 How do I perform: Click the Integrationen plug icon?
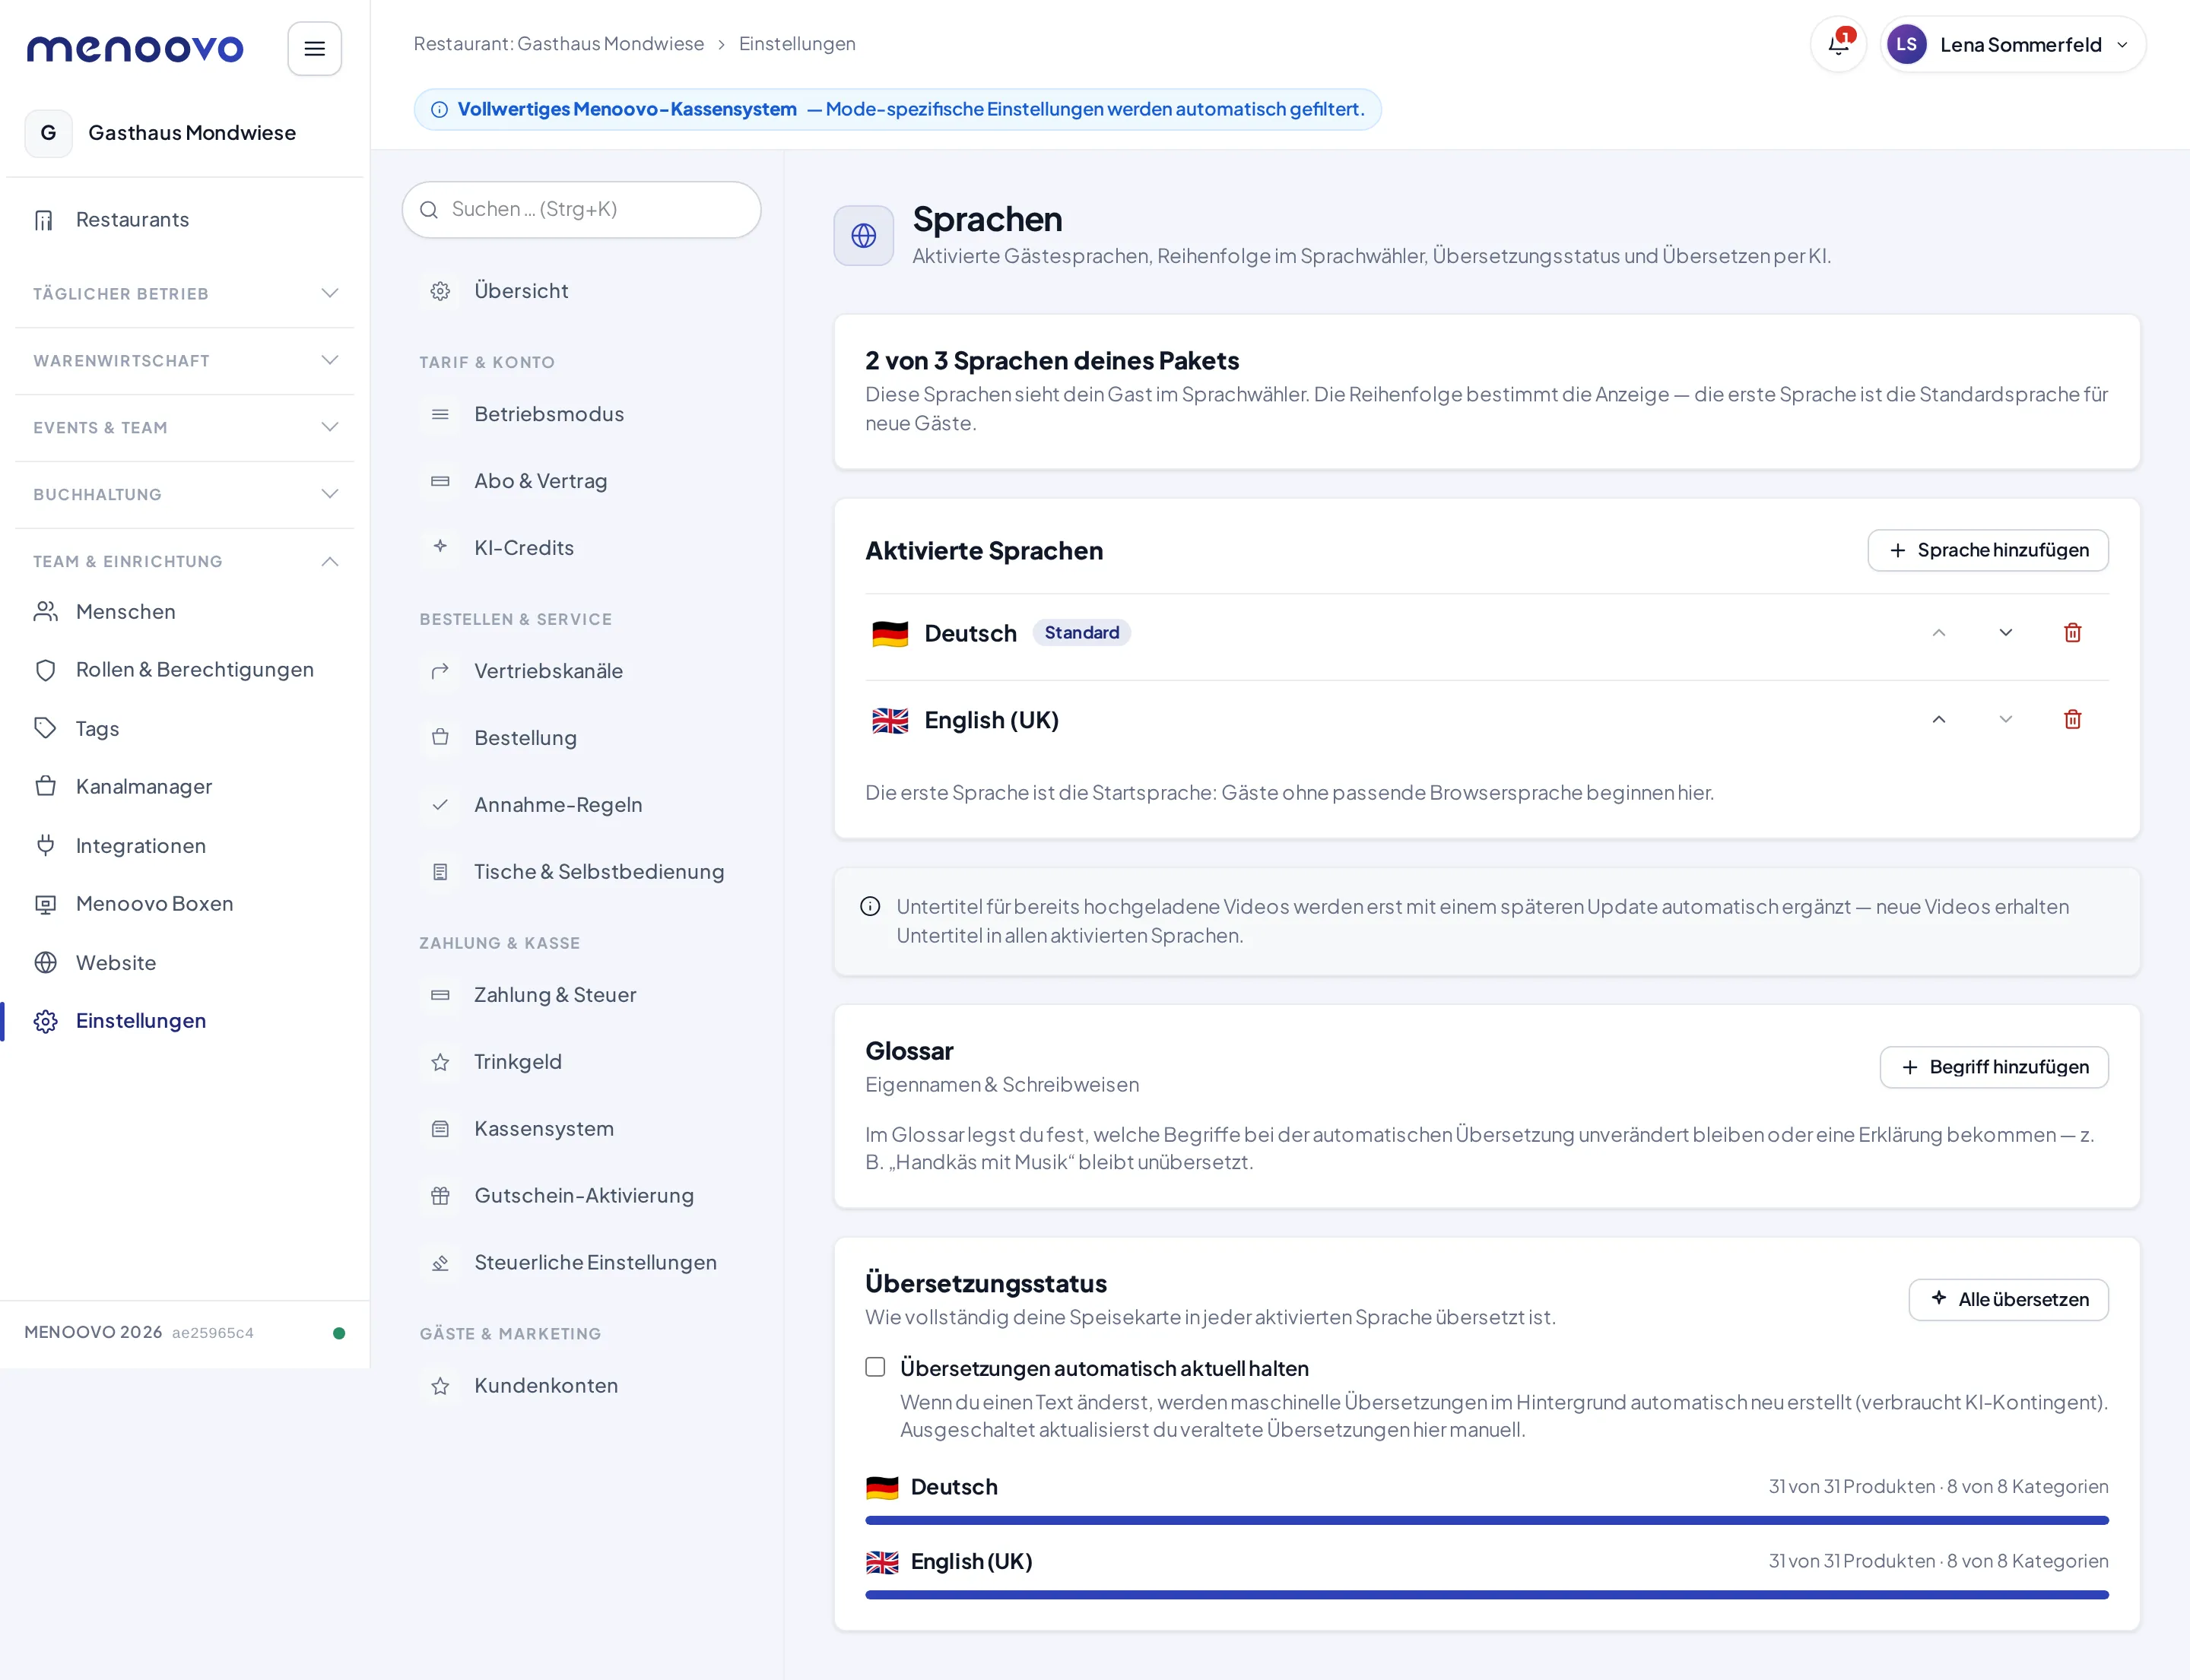pos(45,845)
